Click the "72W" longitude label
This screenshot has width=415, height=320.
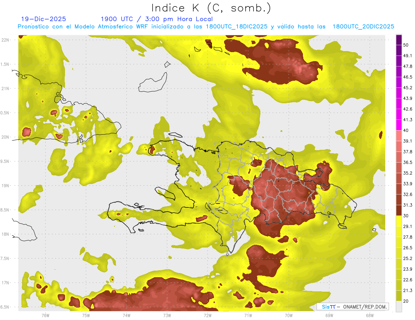(207, 315)
